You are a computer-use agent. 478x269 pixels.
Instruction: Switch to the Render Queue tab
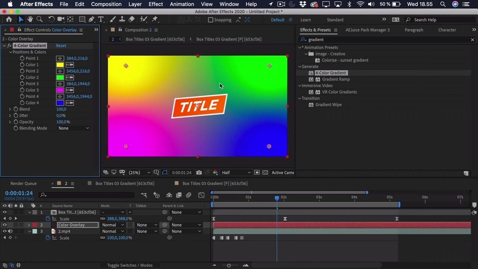tap(23, 184)
